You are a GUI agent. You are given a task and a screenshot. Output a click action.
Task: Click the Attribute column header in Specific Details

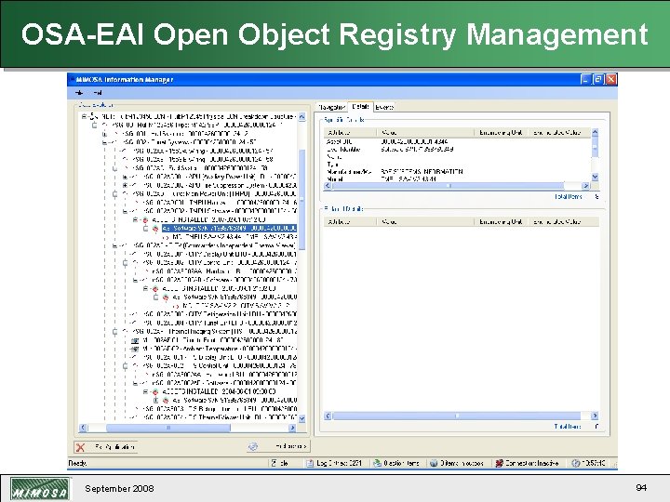click(350, 132)
